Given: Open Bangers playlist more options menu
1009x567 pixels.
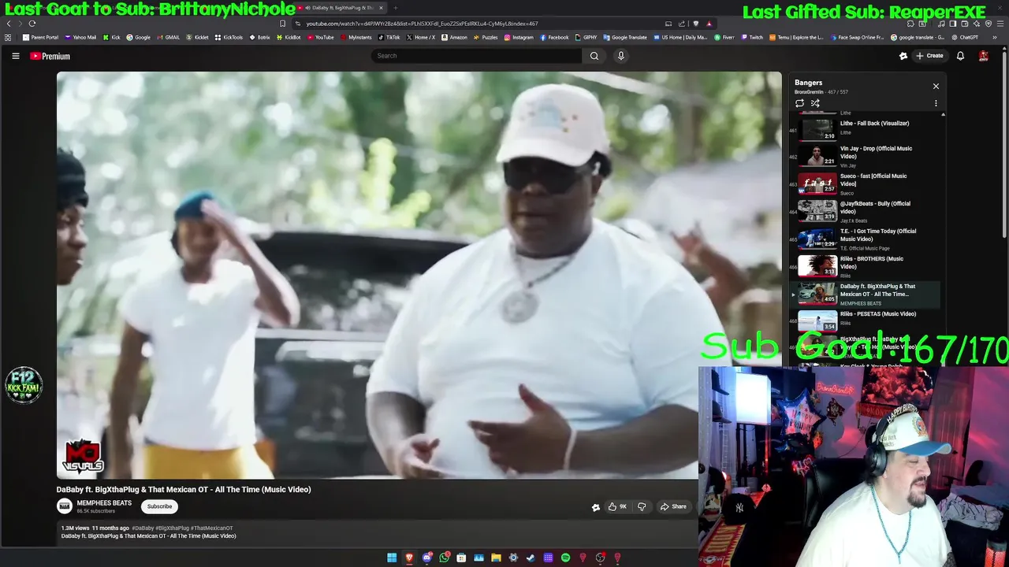Looking at the screenshot, I should [936, 103].
